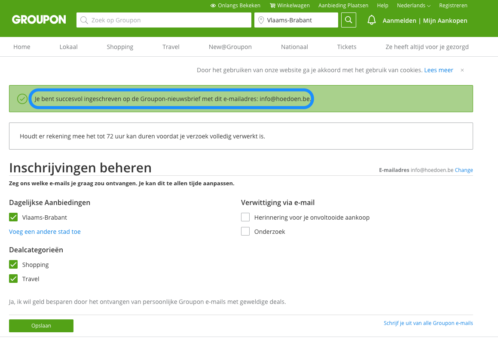Click the magnifier icon inside Zoek op Groupon field
Viewport: 498px width, 340px height.
[84, 20]
